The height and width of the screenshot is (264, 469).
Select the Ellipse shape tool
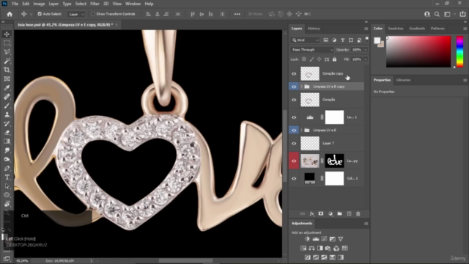[x=7, y=195]
